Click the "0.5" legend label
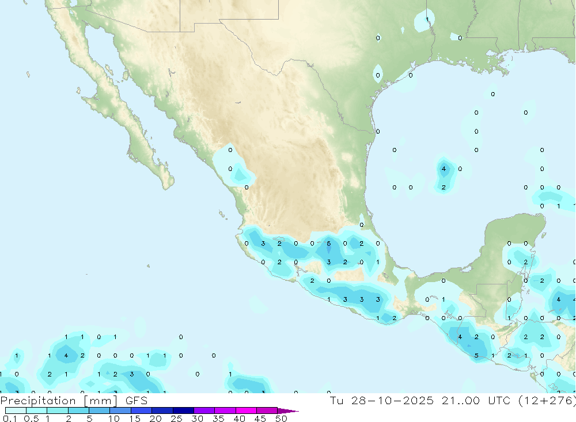This screenshot has width=576, height=422. [x=31, y=419]
